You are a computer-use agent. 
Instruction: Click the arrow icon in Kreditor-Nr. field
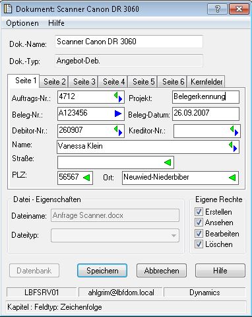[234, 131]
